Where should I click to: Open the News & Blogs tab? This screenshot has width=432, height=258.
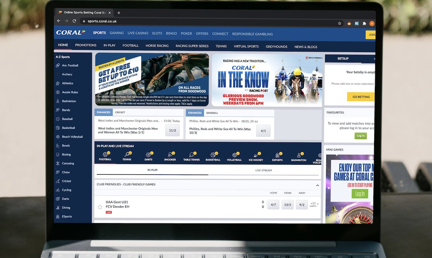pyautogui.click(x=306, y=47)
